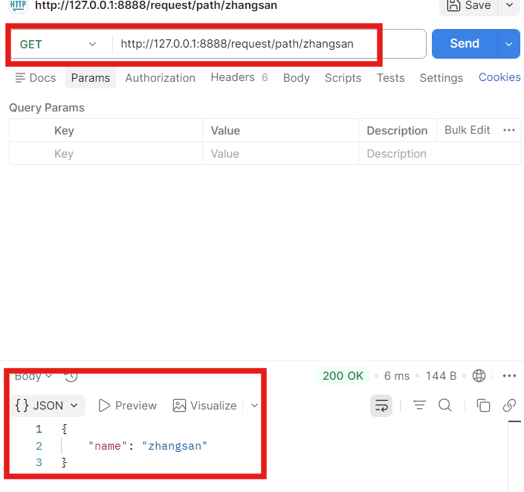Open the response Body dropdown

(33, 376)
